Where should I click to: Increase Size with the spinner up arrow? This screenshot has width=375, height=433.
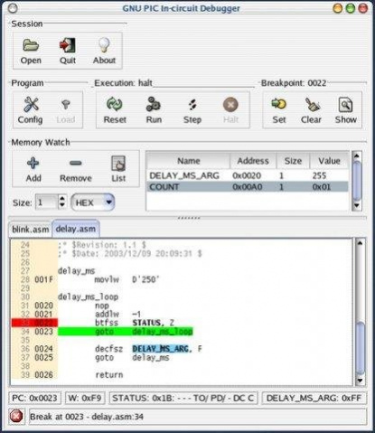point(62,199)
